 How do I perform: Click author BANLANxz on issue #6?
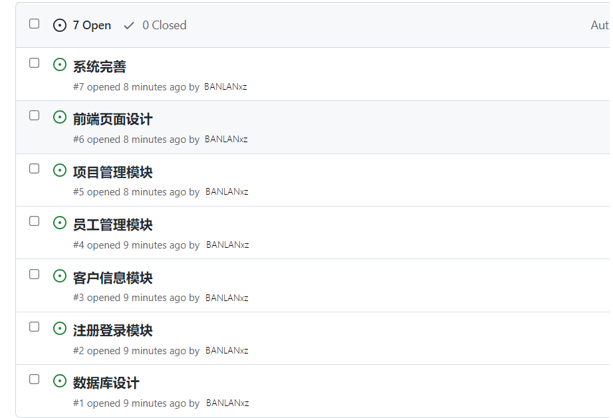226,140
